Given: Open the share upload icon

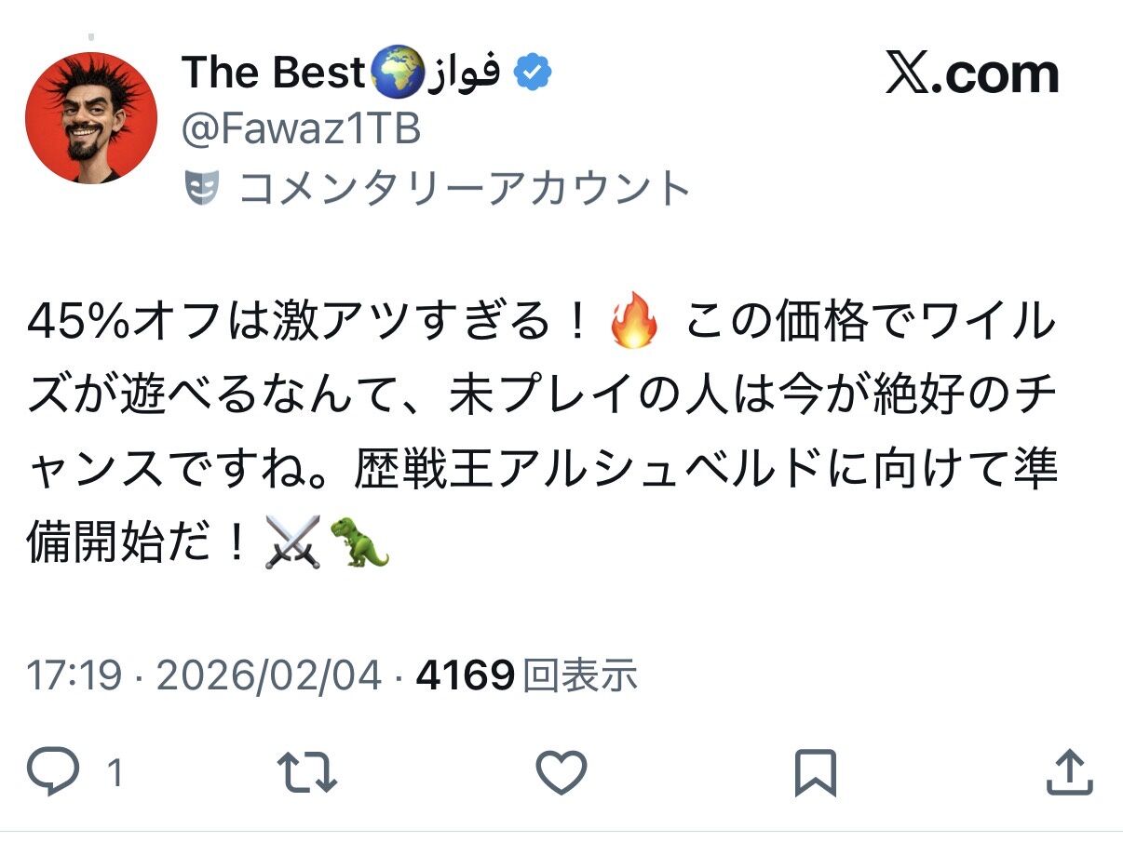Looking at the screenshot, I should click(x=1069, y=773).
